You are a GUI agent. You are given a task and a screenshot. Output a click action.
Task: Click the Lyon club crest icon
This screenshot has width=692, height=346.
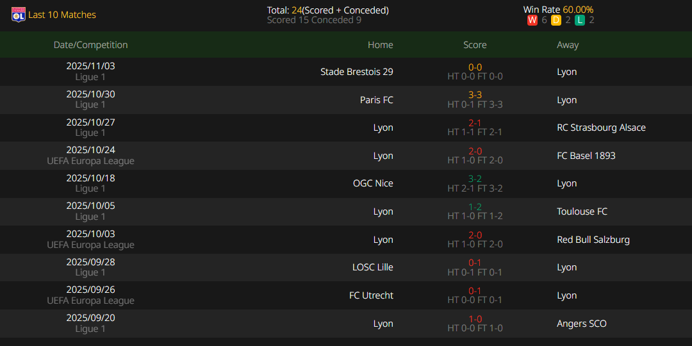click(19, 15)
